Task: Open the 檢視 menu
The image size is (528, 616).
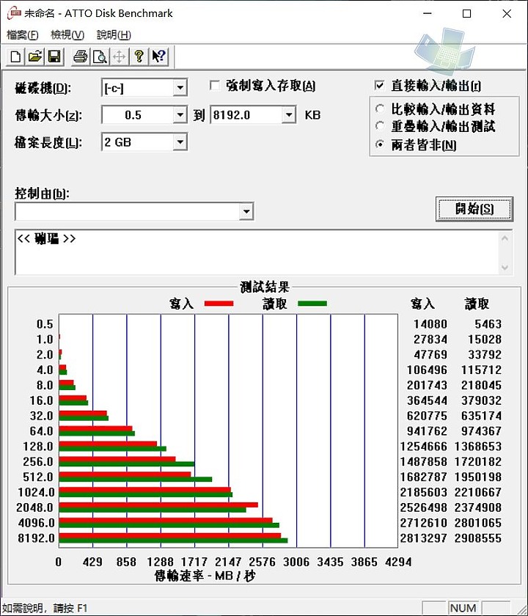Action: click(67, 35)
